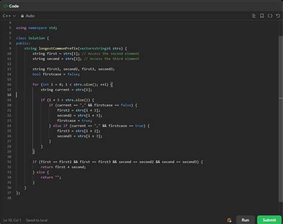The height and width of the screenshot is (224, 283).
Task: Click the curly braces icon
Action: (x=270, y=16)
